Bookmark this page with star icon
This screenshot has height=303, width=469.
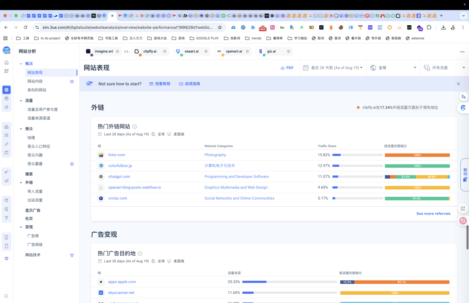[220, 27]
